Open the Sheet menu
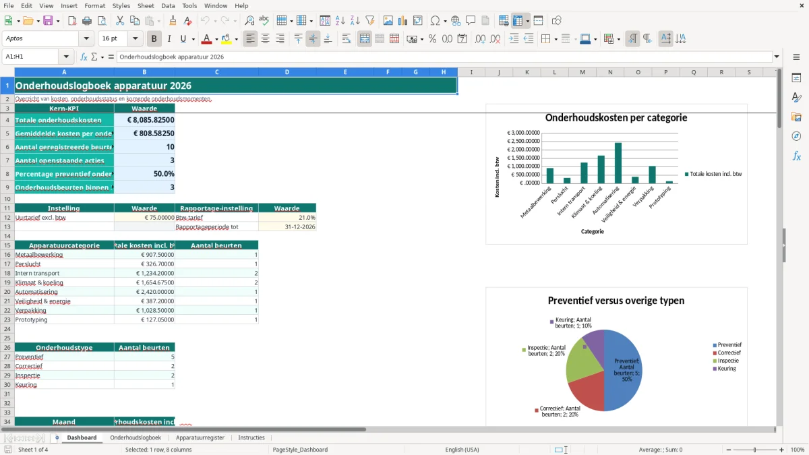 coord(146,5)
